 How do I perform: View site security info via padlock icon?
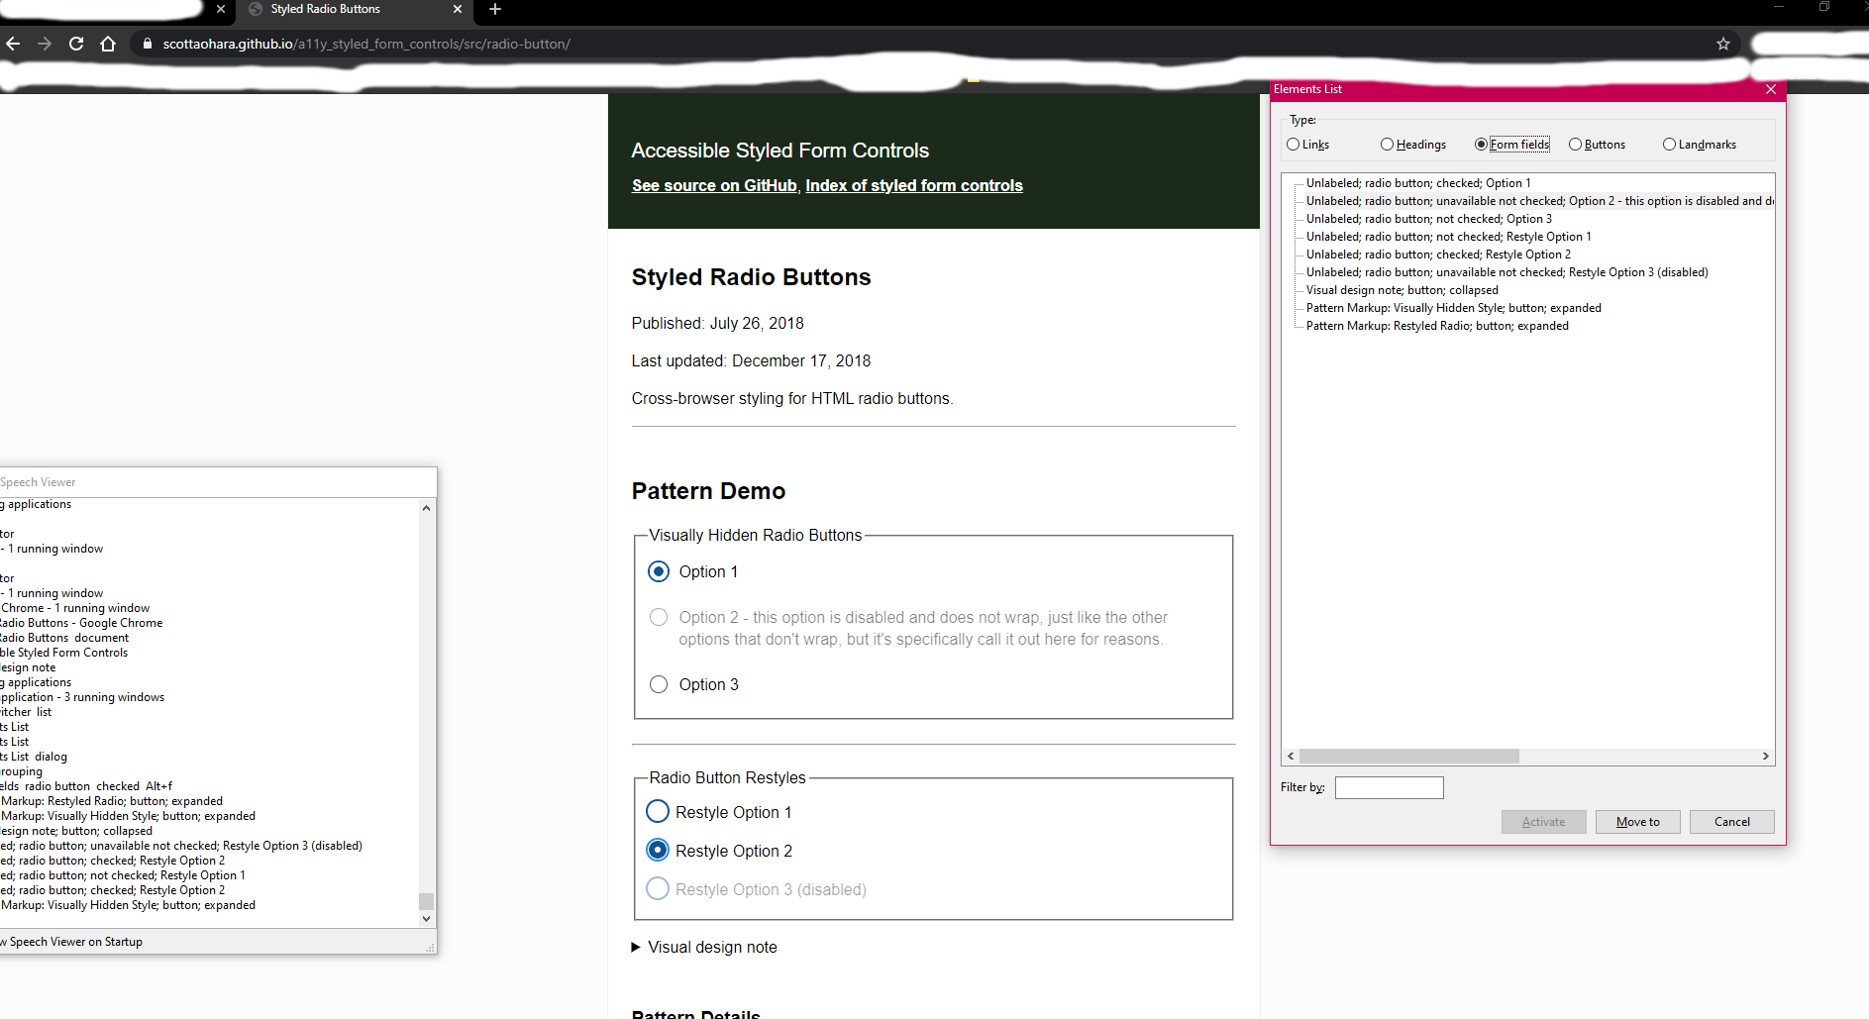[x=146, y=44]
